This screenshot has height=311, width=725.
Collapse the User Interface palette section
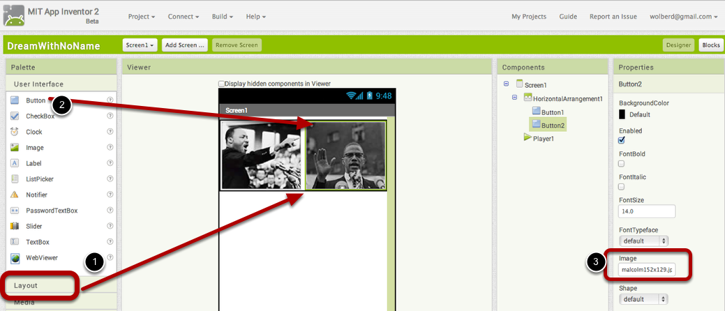point(61,84)
